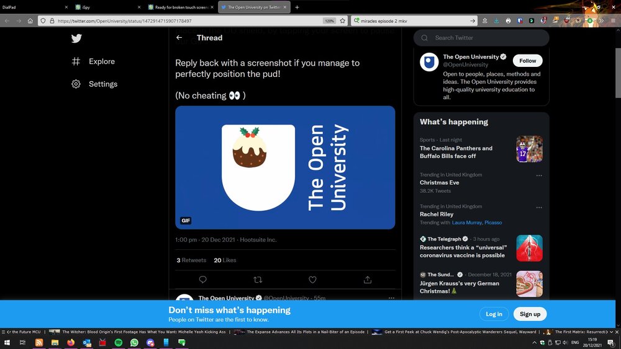Open more options for Christmas Eve trend
The width and height of the screenshot is (621, 349).
click(539, 175)
